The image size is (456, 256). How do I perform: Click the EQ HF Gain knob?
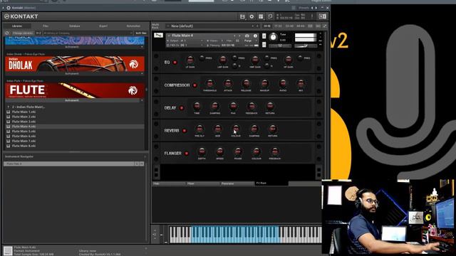[288, 60]
